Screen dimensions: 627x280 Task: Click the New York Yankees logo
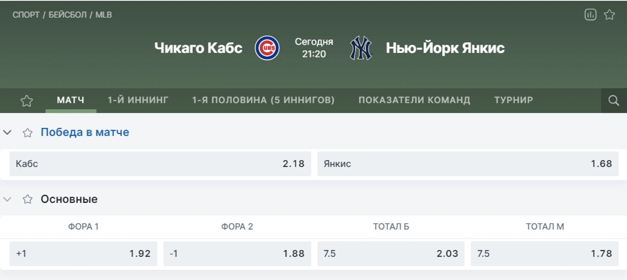361,48
